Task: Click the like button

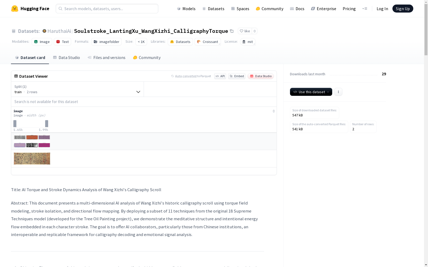Action: coord(245,31)
